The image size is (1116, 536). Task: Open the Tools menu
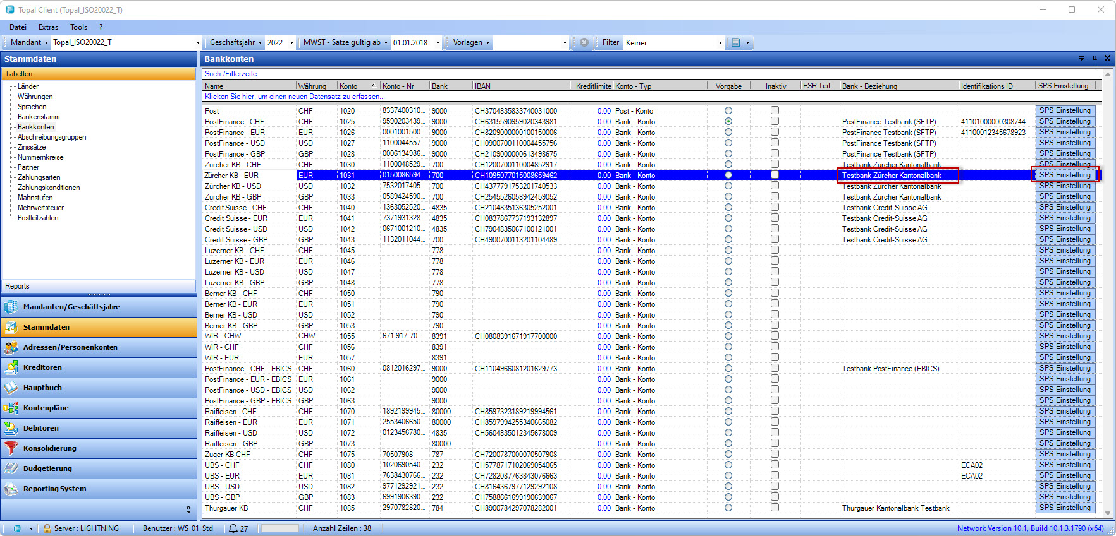pyautogui.click(x=78, y=27)
